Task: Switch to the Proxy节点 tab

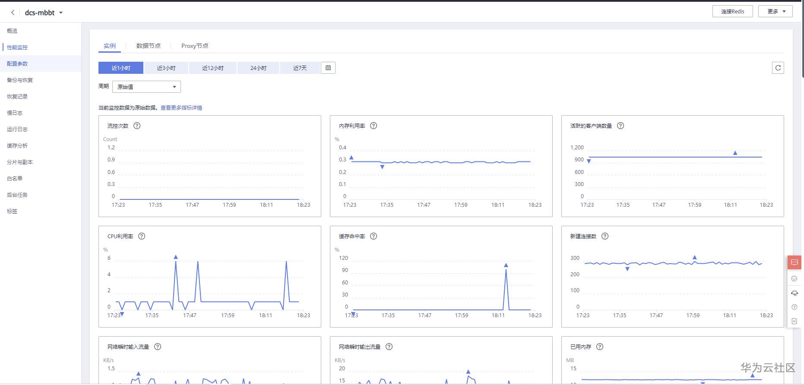Action: pyautogui.click(x=195, y=46)
